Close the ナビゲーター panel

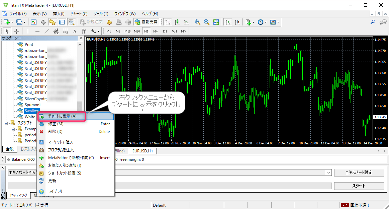tap(81, 38)
